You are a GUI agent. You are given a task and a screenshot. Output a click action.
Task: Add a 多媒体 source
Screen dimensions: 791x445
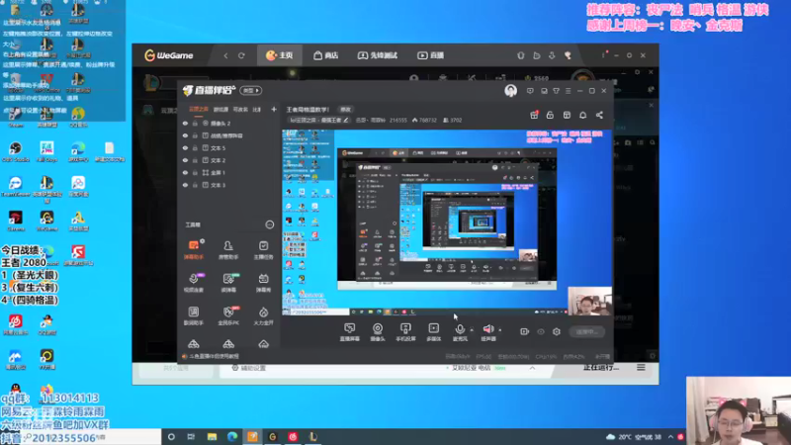point(434,332)
